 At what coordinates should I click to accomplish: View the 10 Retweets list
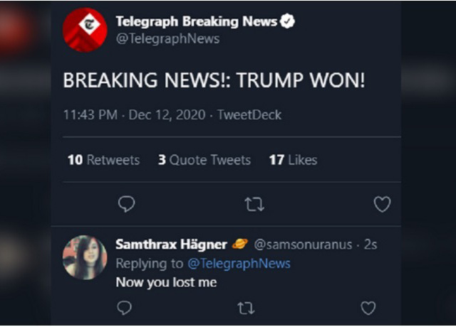[103, 160]
